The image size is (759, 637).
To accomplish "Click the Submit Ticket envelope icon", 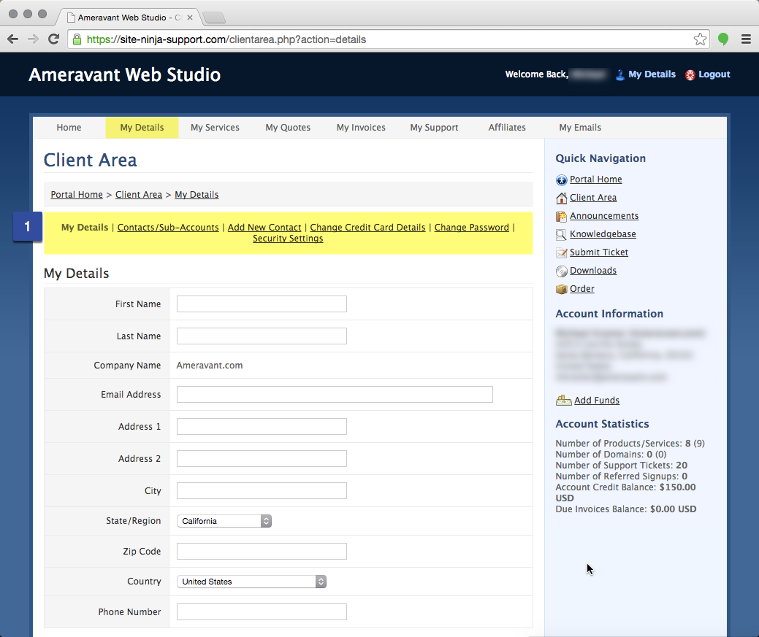I will click(x=562, y=252).
